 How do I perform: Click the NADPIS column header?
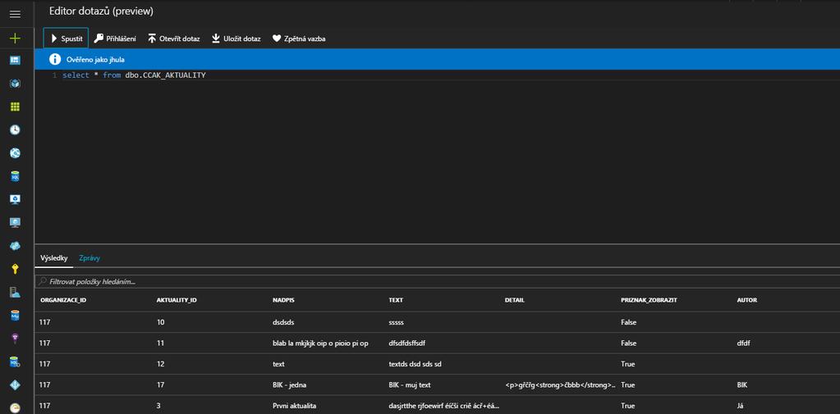[283, 300]
